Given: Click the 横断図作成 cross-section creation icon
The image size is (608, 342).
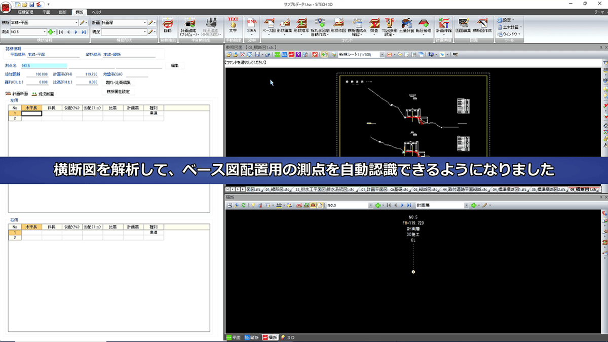Looking at the screenshot, I should pyautogui.click(x=483, y=25).
